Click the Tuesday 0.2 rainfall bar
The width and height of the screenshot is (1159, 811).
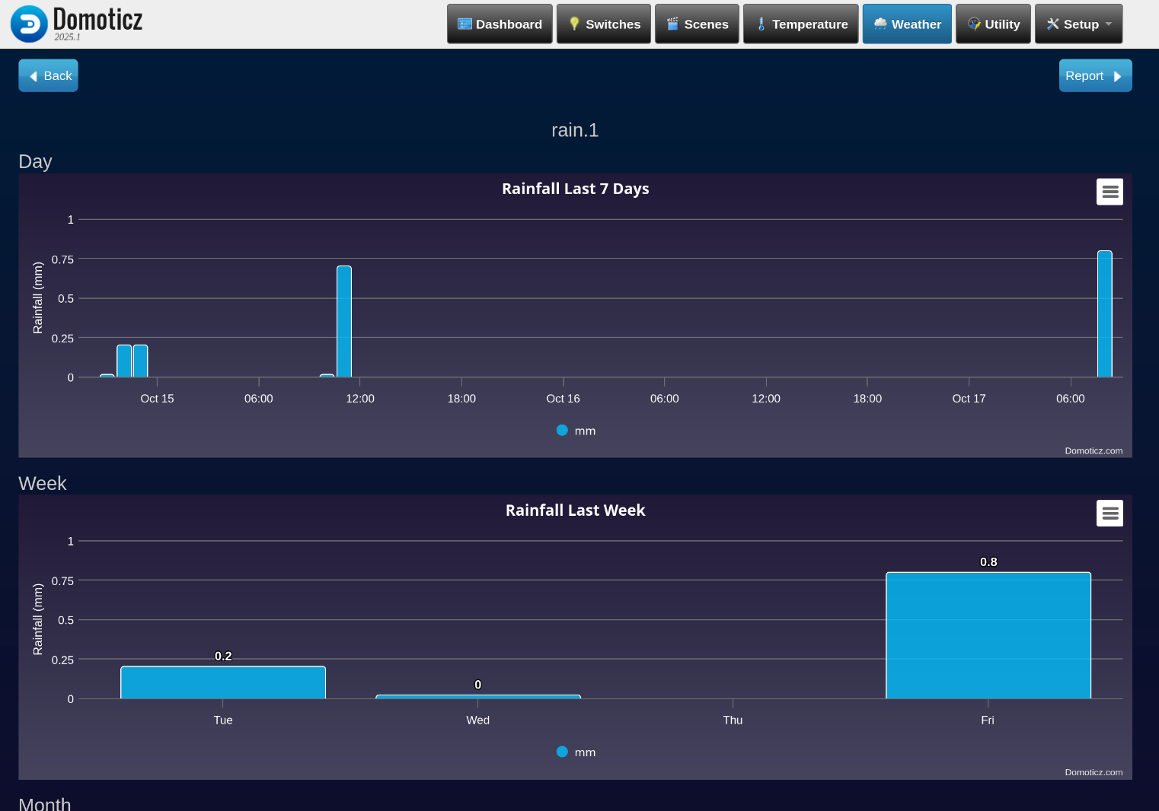click(x=223, y=682)
